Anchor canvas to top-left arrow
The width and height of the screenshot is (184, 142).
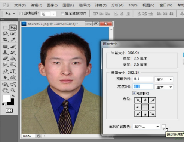(x=138, y=100)
